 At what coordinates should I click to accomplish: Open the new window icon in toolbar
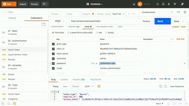pos(45,4)
